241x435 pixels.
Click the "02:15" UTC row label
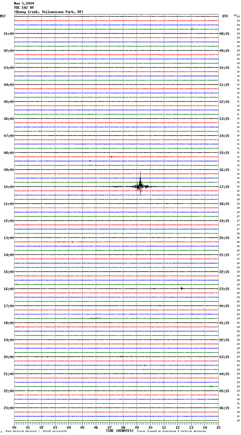(x=224, y=340)
